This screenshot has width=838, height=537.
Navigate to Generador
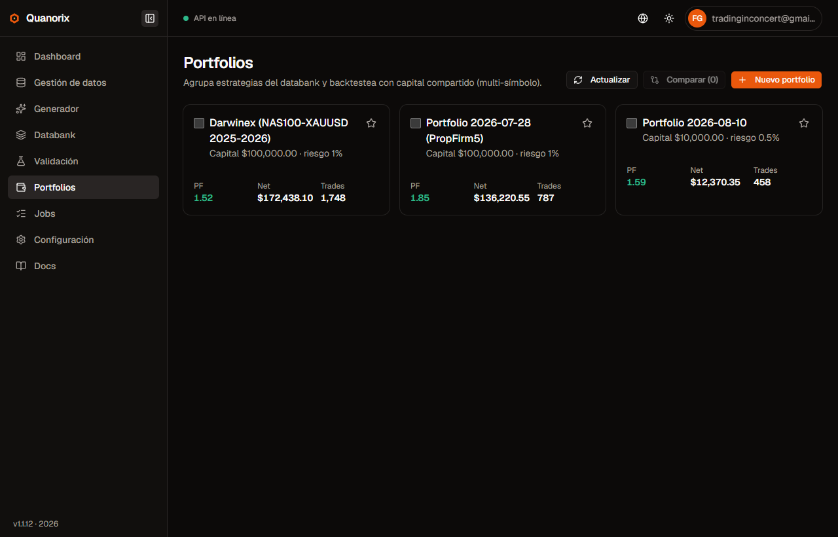coord(83,109)
